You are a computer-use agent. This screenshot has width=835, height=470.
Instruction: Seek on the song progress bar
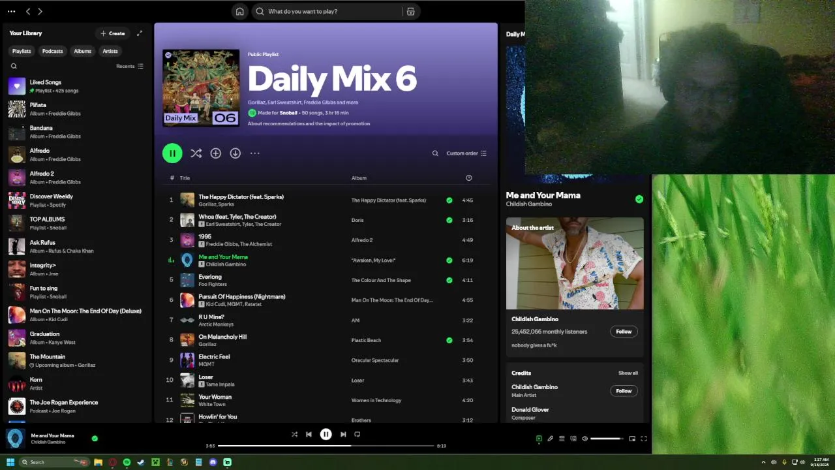tap(326, 446)
